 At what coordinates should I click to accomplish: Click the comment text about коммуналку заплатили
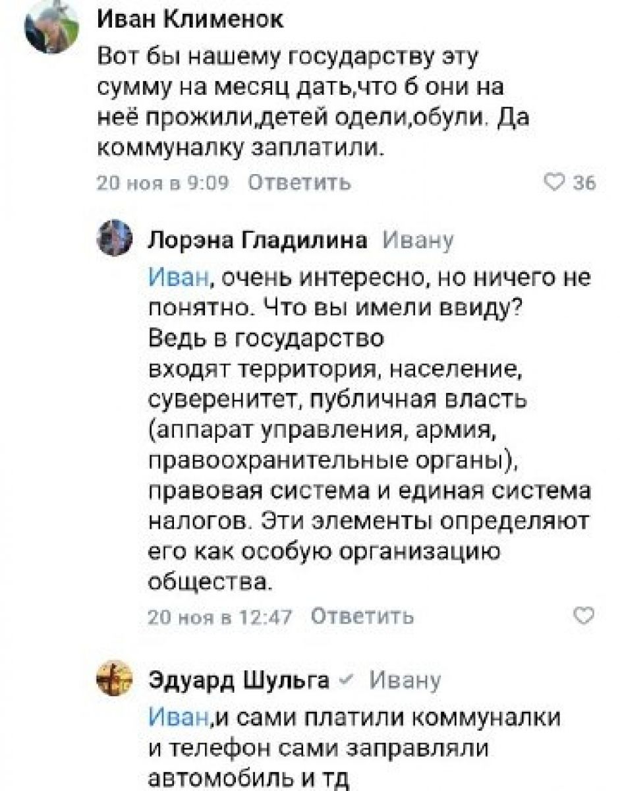240,150
